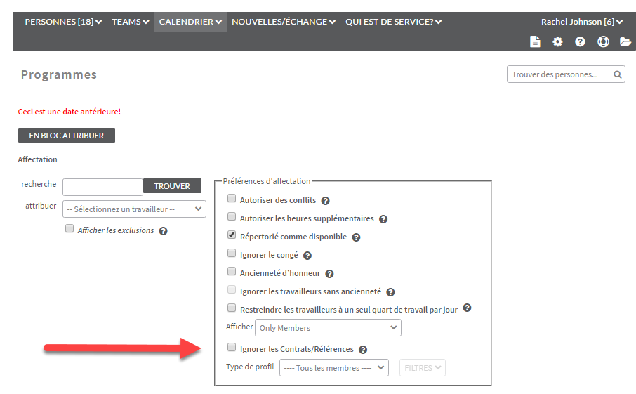Expand the FILTRES dropdown

tap(422, 367)
